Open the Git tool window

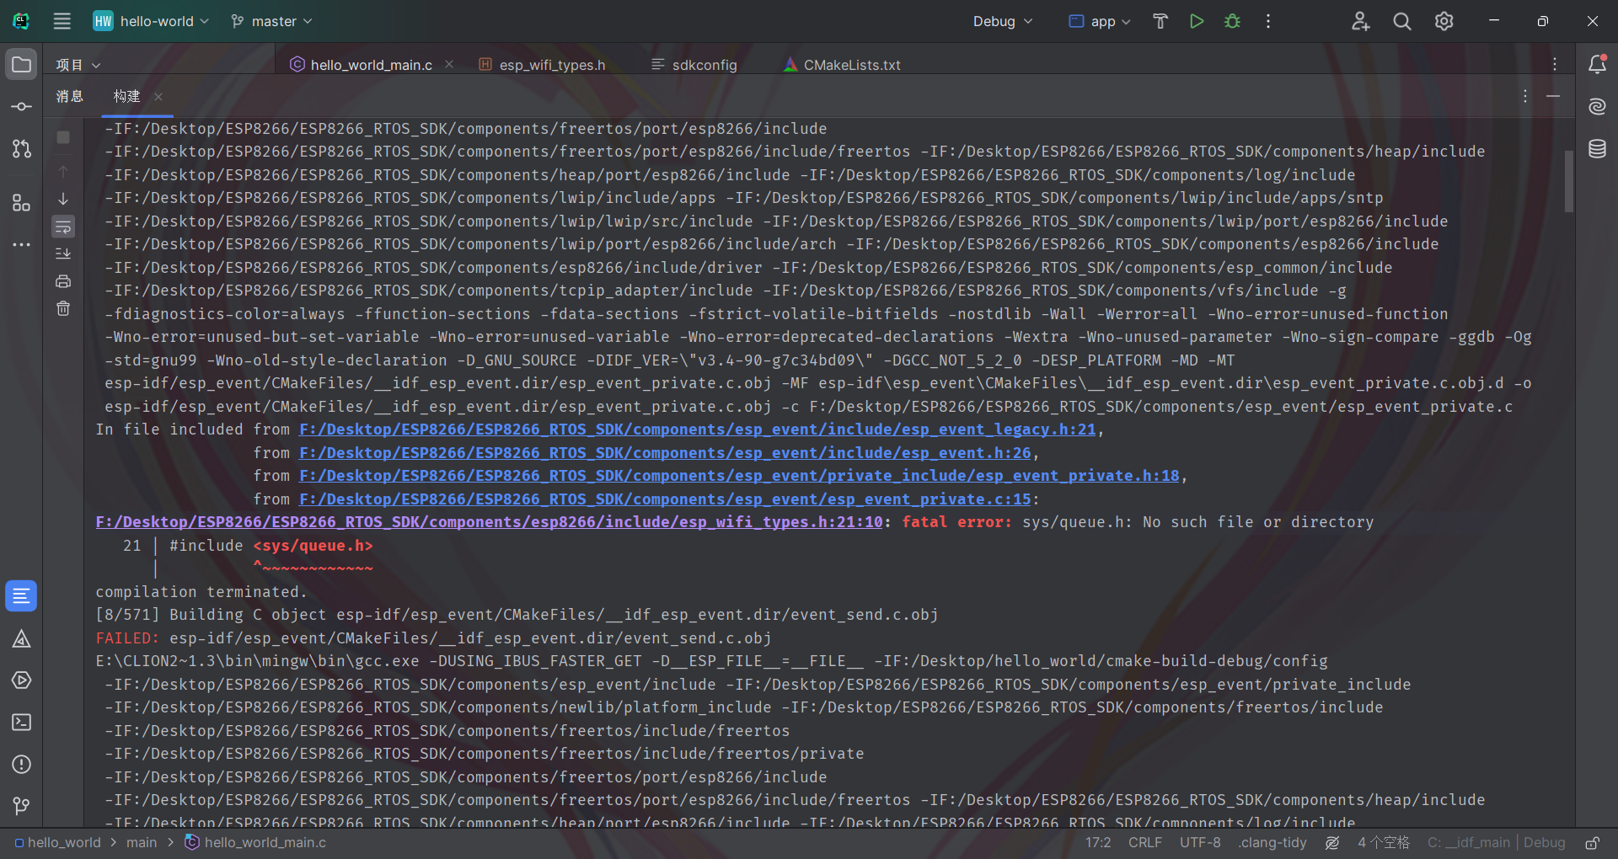click(x=21, y=806)
